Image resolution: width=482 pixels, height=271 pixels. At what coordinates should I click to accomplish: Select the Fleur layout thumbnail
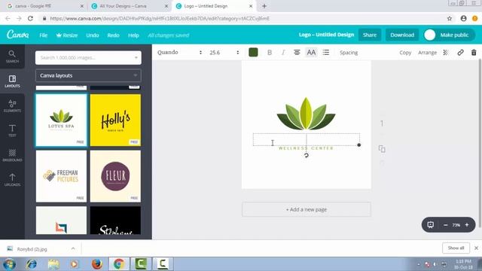pos(115,176)
